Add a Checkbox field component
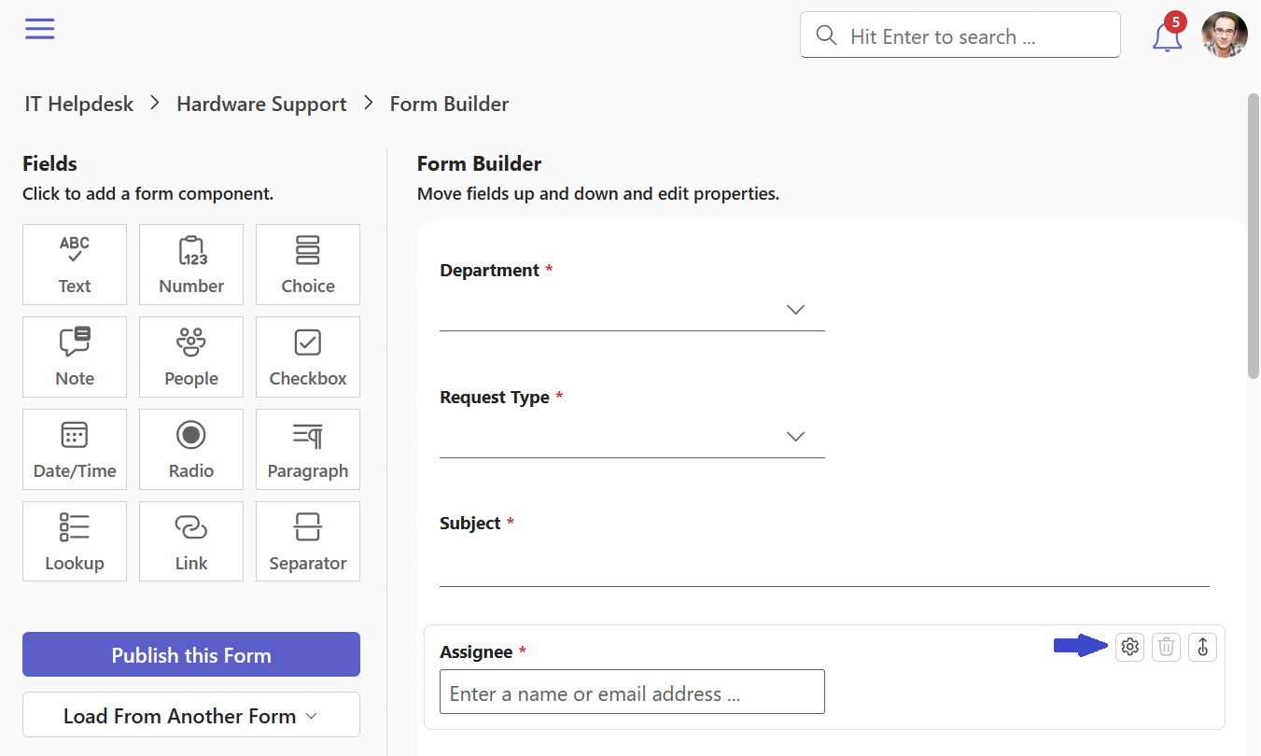The width and height of the screenshot is (1261, 756). (x=308, y=357)
